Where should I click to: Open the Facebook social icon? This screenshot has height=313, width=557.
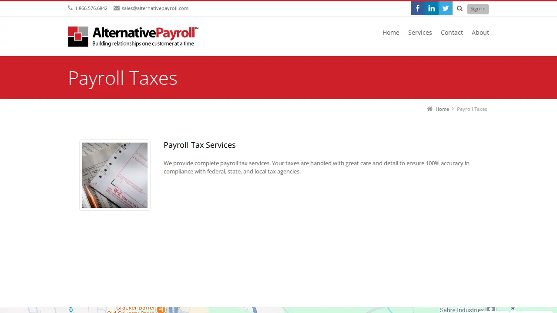coord(418,8)
